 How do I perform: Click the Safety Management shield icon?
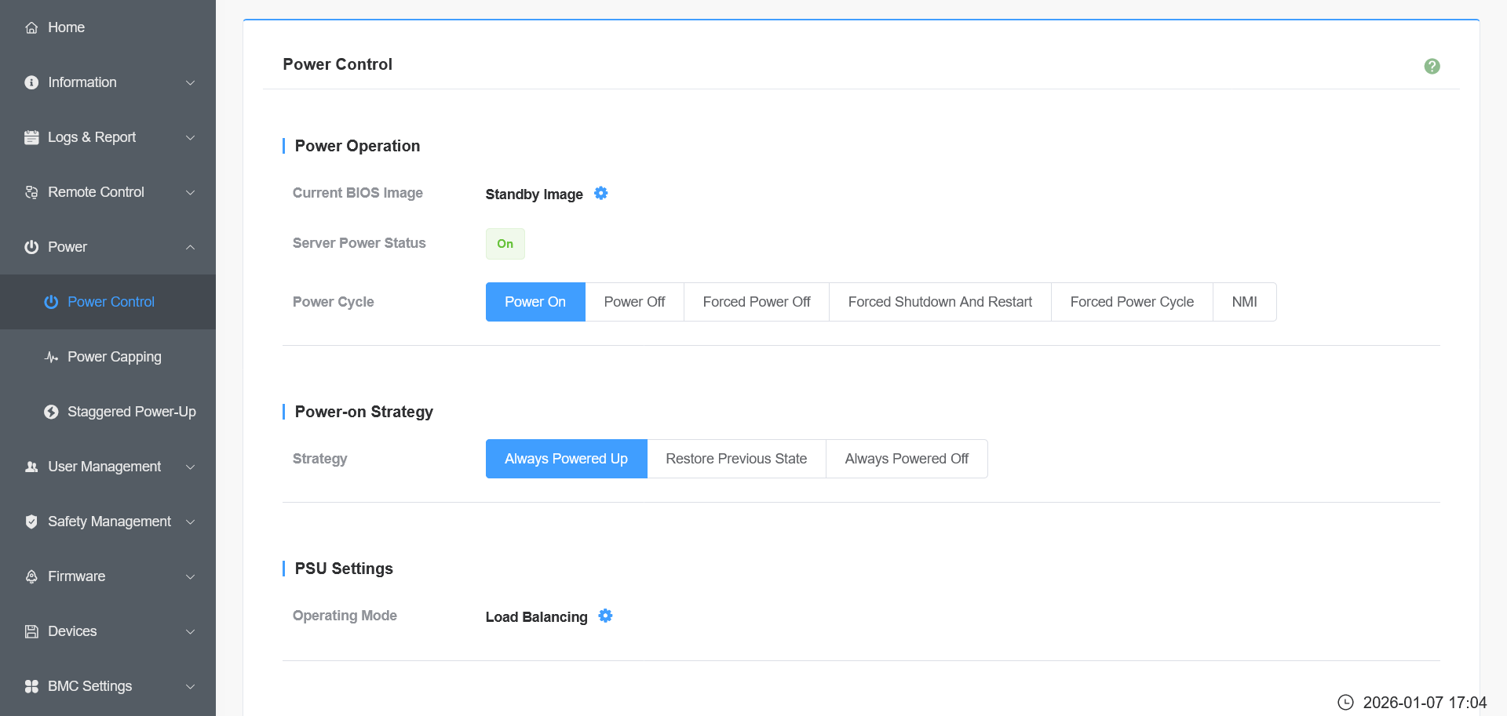(31, 522)
